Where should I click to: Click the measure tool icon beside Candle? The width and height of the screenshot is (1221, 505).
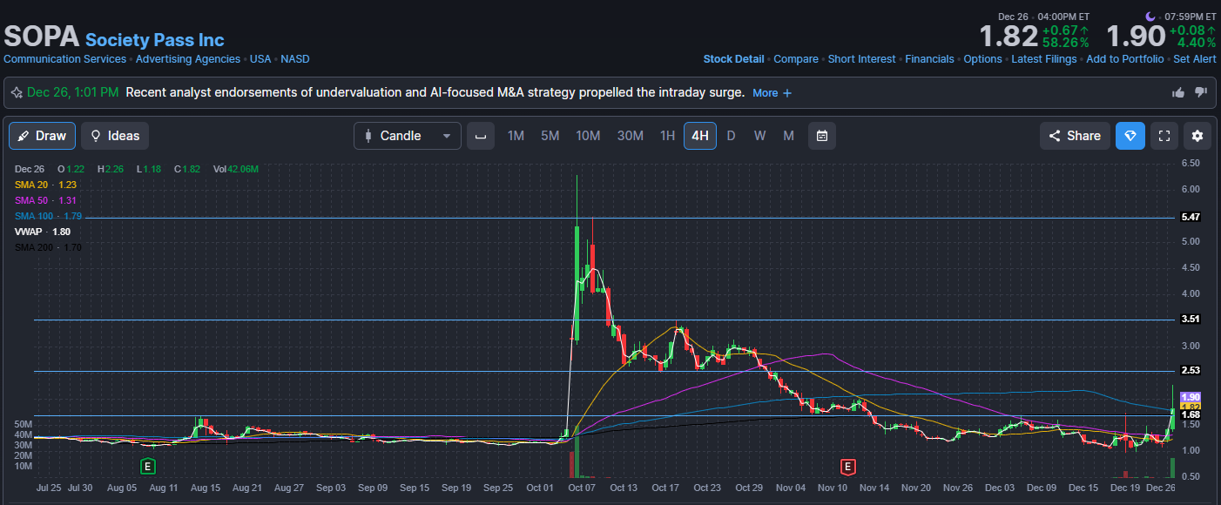click(480, 136)
